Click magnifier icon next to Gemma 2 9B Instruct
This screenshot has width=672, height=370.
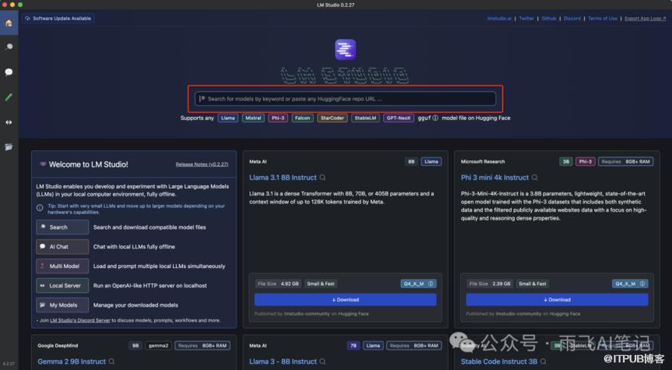point(111,362)
